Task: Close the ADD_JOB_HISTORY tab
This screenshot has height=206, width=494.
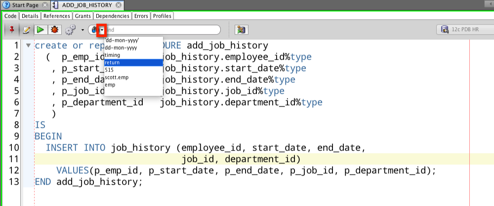Action: [118, 5]
